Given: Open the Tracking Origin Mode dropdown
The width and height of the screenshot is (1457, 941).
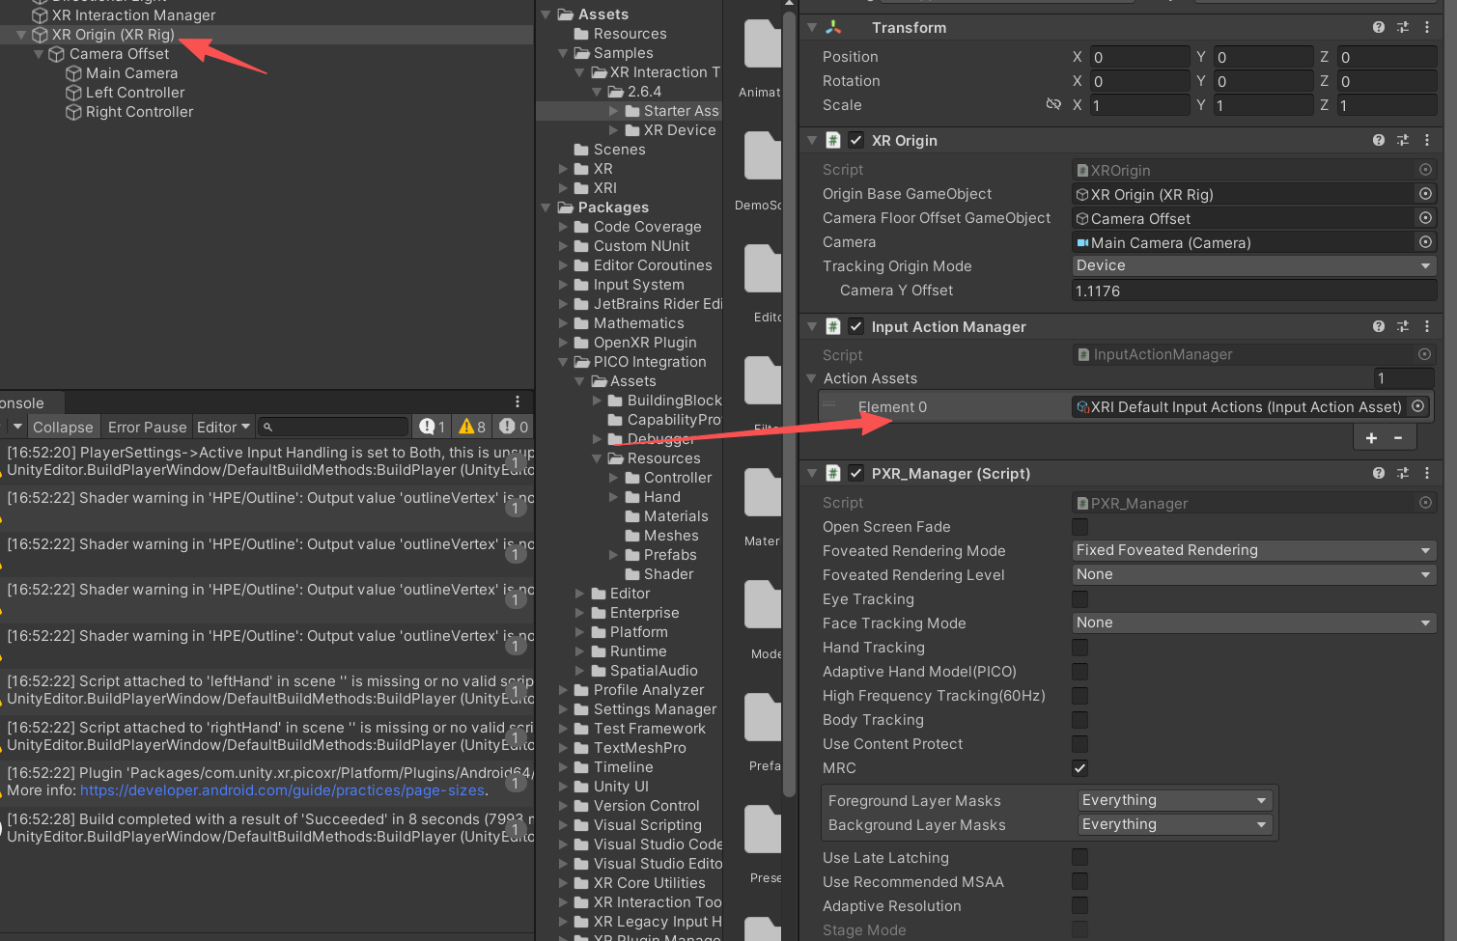Looking at the screenshot, I should pos(1252,265).
